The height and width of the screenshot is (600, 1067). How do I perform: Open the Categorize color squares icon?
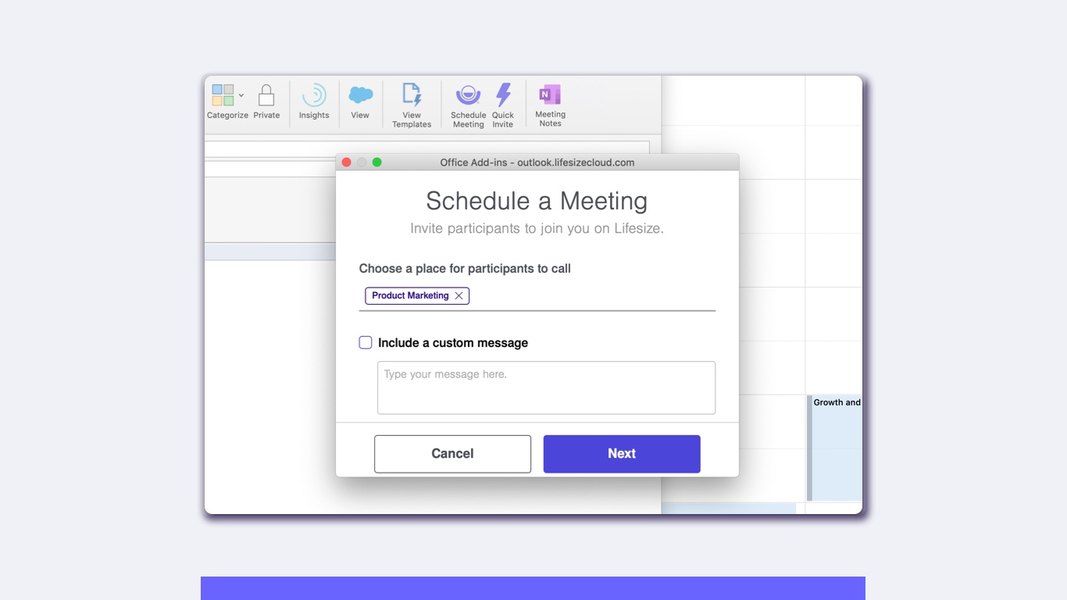tap(223, 95)
